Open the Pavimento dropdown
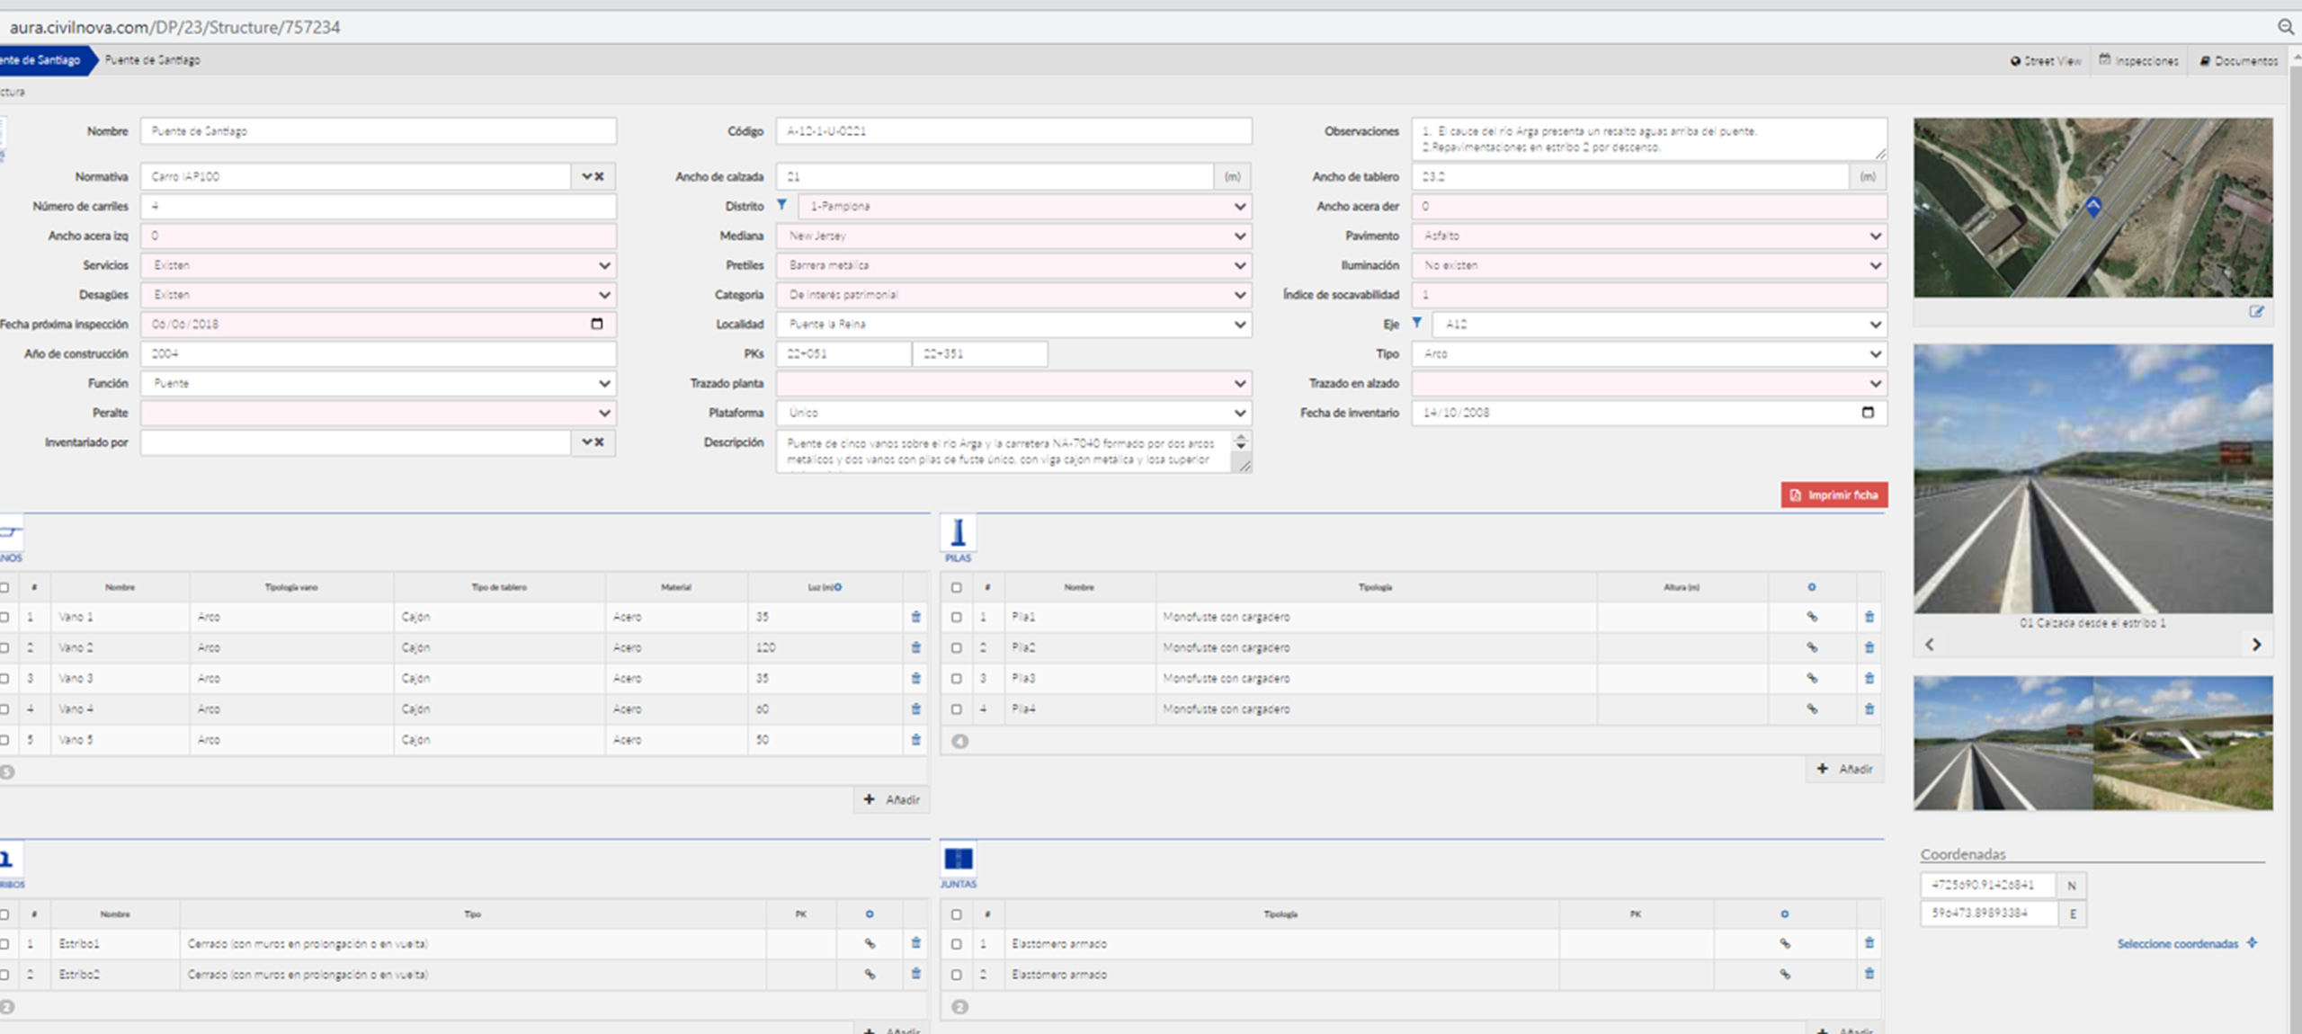Image resolution: width=2302 pixels, height=1034 pixels. pyautogui.click(x=1649, y=236)
